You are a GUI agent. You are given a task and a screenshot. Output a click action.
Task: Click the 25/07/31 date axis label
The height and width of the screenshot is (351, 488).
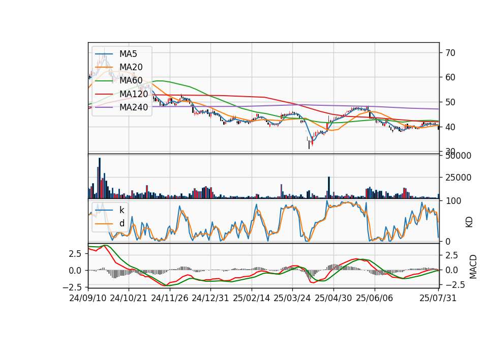point(438,299)
